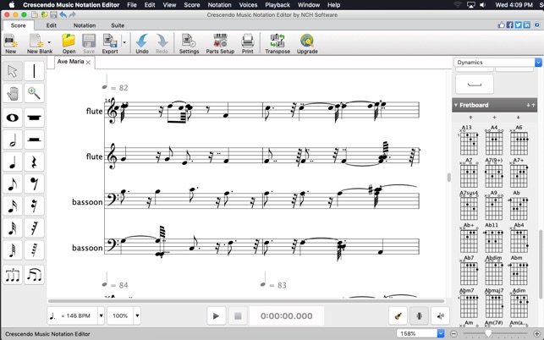
Task: Open the Playback menu
Action: coord(277,5)
